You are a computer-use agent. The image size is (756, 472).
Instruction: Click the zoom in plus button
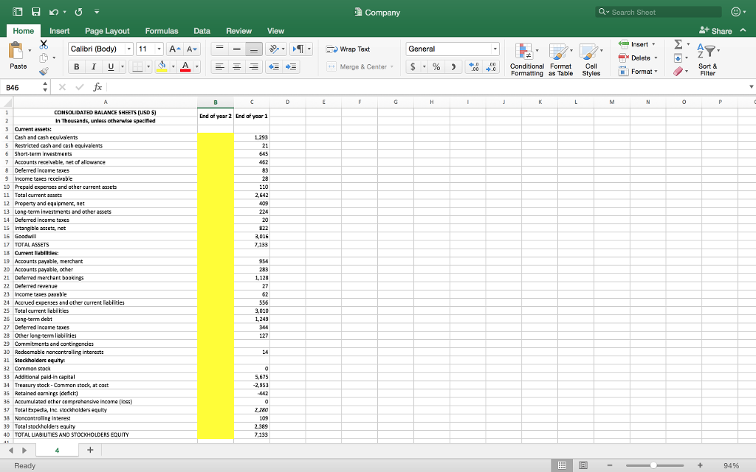pos(700,465)
